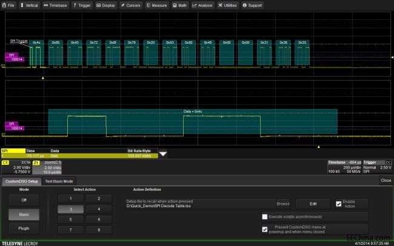Select action 1
394x246 pixels.
click(70, 199)
